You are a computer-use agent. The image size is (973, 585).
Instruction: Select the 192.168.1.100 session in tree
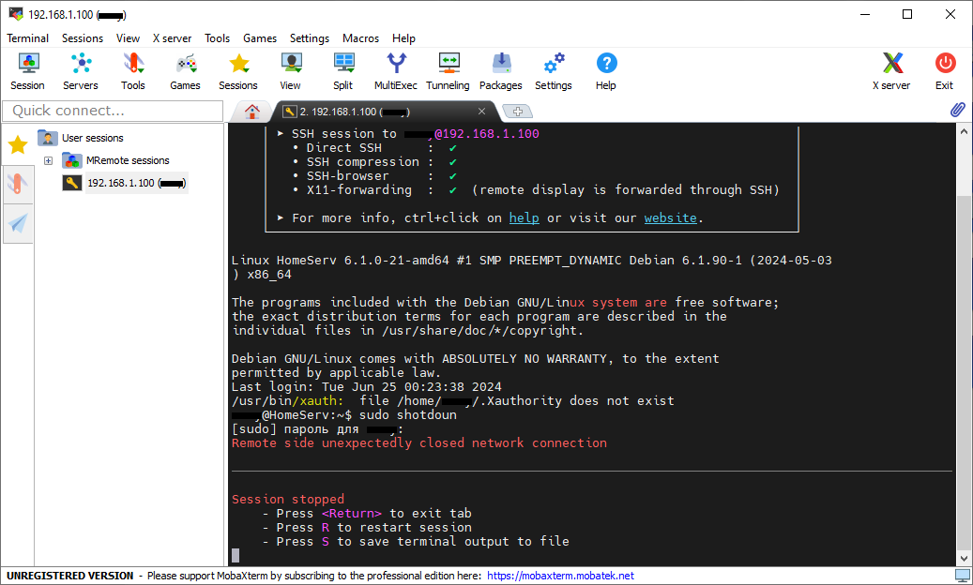[x=136, y=183]
